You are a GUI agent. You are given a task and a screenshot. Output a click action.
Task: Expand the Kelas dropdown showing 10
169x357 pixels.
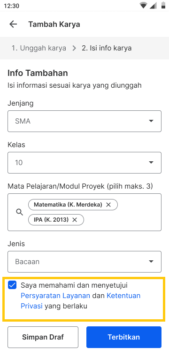(x=84, y=163)
